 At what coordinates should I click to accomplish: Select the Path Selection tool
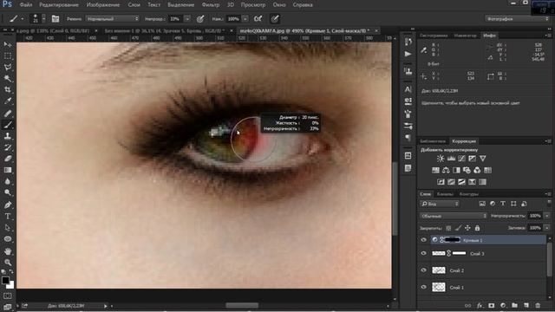click(8, 227)
